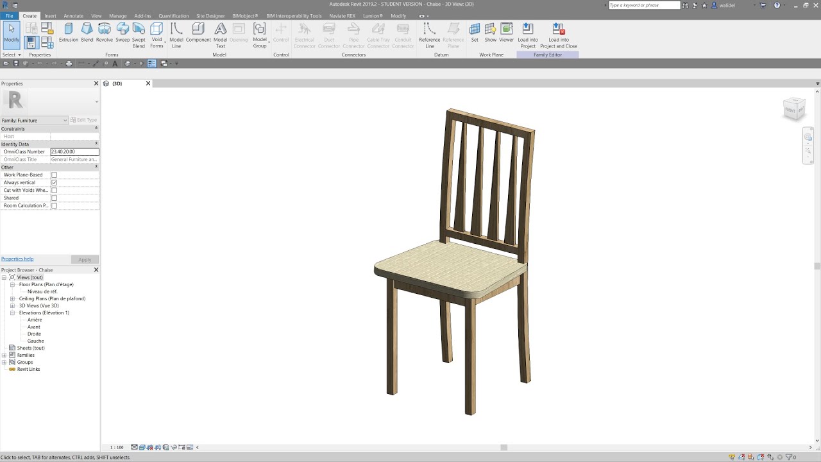Viewport: 821px width, 462px height.
Task: Click the Text 'A' icon in quick access toolbar
Action: coord(115,64)
